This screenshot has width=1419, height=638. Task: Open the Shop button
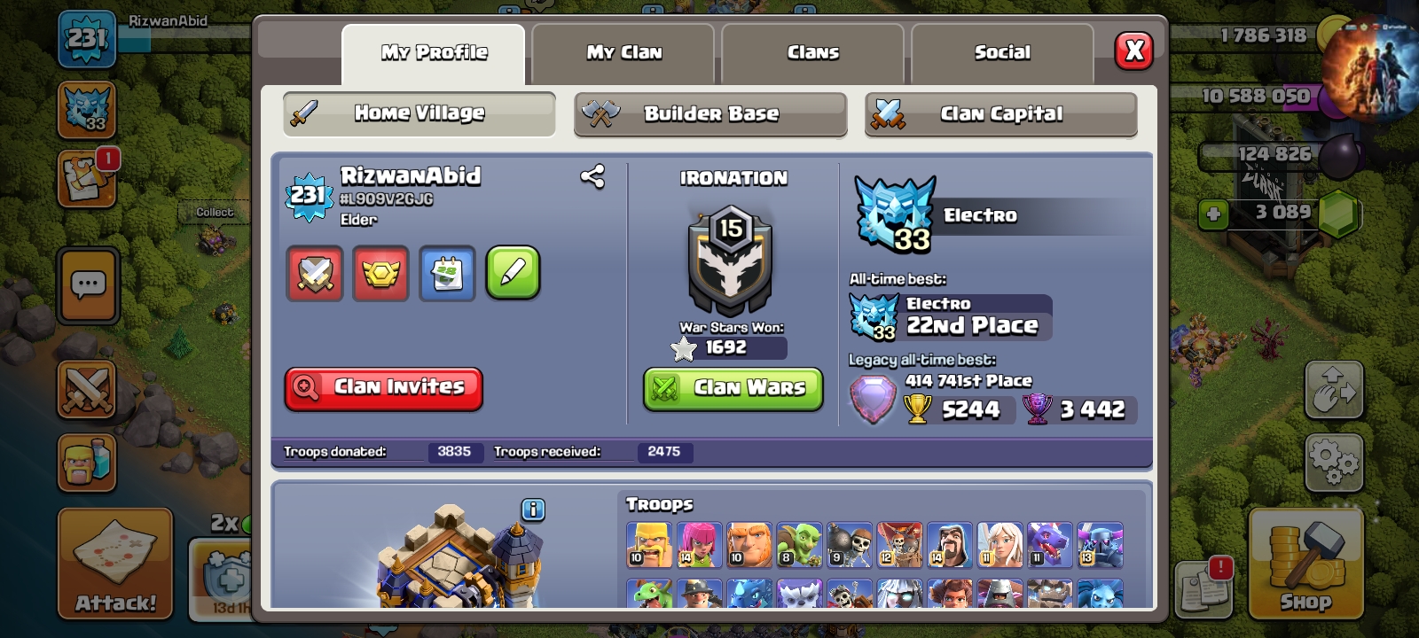[1305, 563]
